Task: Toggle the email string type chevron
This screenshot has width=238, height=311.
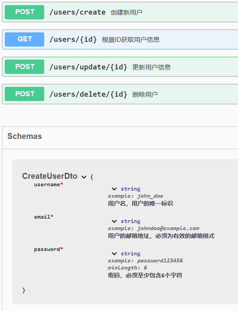Action: click(x=114, y=221)
